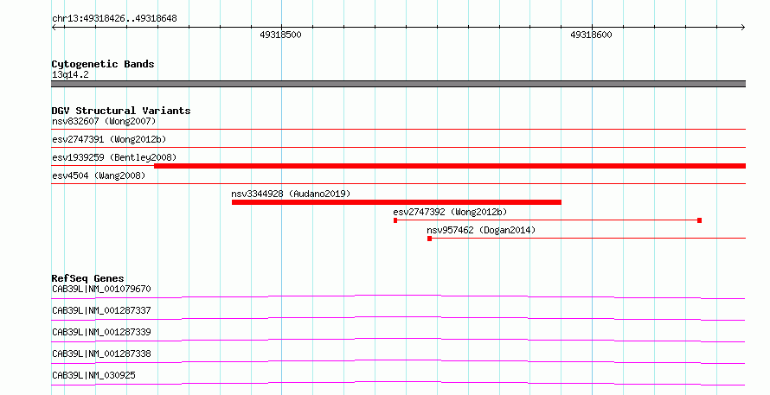Click the 49318500 ruler position label
Viewport: 770px width, 395px height.
[280, 35]
